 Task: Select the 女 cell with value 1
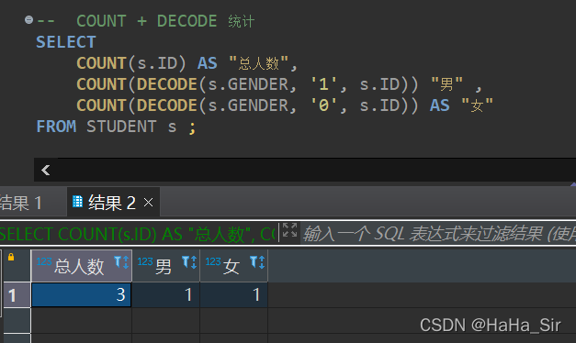(234, 295)
